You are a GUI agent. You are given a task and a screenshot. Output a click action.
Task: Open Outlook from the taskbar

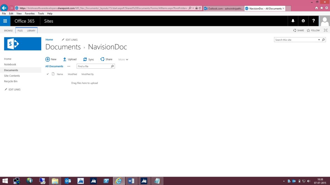(x=68, y=181)
